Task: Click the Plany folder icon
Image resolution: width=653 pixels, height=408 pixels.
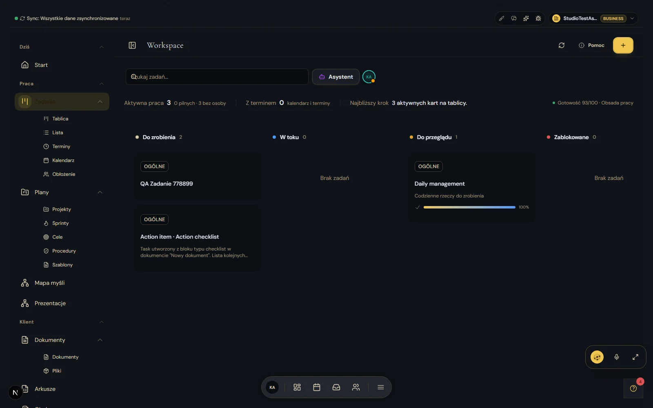Action: [25, 192]
